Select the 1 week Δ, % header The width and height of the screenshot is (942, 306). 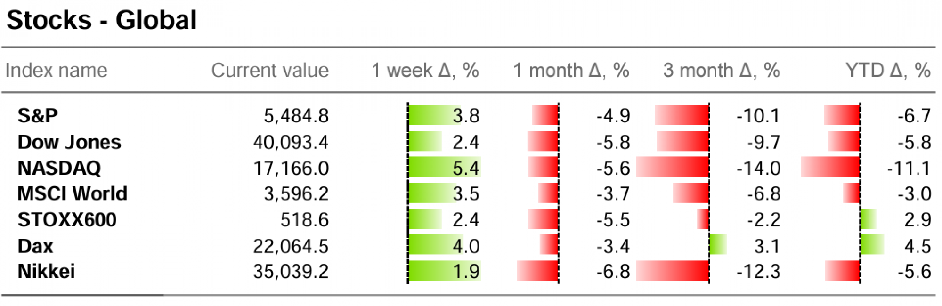click(425, 71)
